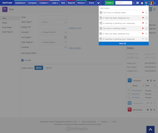
Task: Click the scroll-to-top arrow button
Action: 150,129
